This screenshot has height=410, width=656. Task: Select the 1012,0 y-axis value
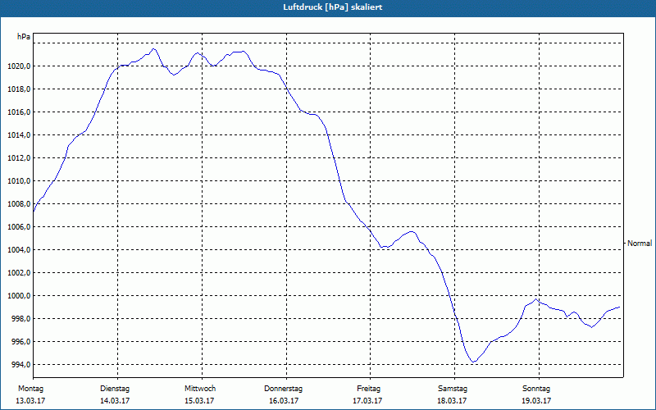(17, 158)
